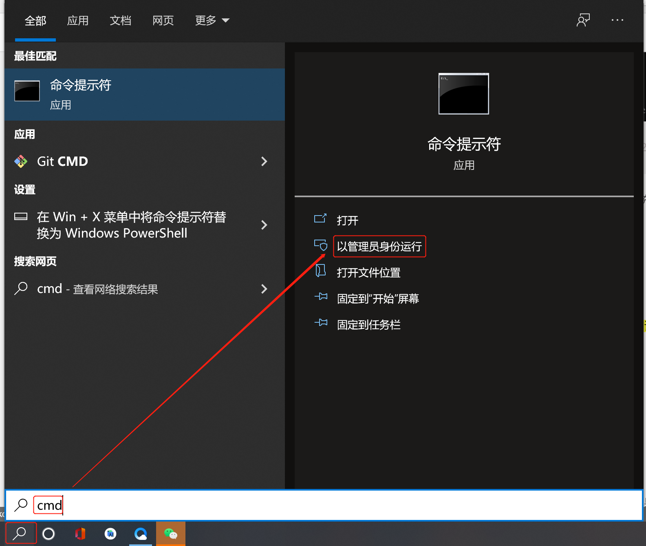Image resolution: width=646 pixels, height=546 pixels.
Task: Expand the cmd web search chevron
Action: pyautogui.click(x=264, y=289)
